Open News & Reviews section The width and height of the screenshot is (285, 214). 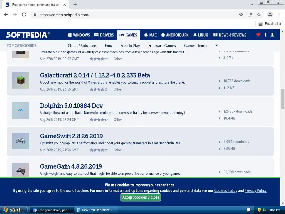pyautogui.click(x=229, y=35)
